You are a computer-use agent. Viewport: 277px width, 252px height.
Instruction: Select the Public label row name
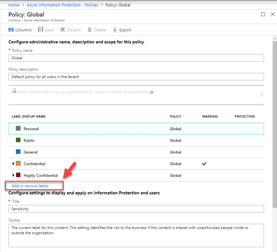coord(29,141)
